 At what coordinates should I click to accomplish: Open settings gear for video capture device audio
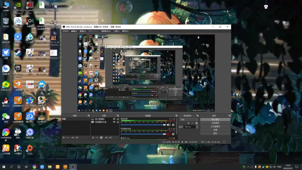(x=173, y=134)
